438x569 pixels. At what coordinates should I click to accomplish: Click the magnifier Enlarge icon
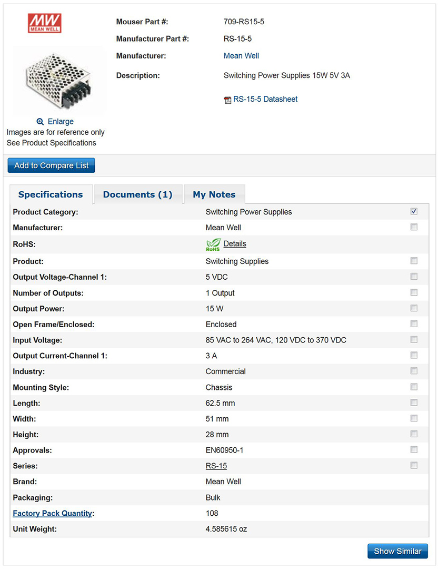39,121
